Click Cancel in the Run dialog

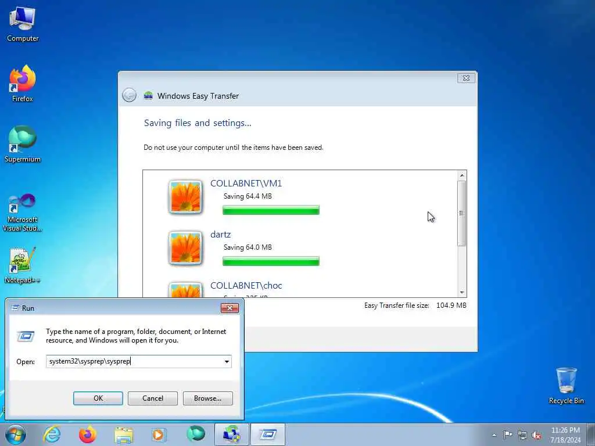pos(153,398)
